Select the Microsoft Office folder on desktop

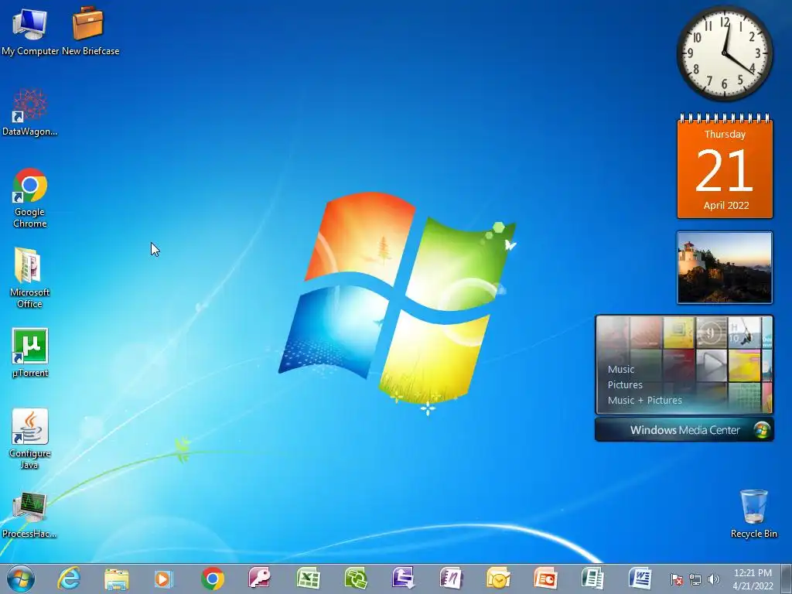tap(30, 278)
